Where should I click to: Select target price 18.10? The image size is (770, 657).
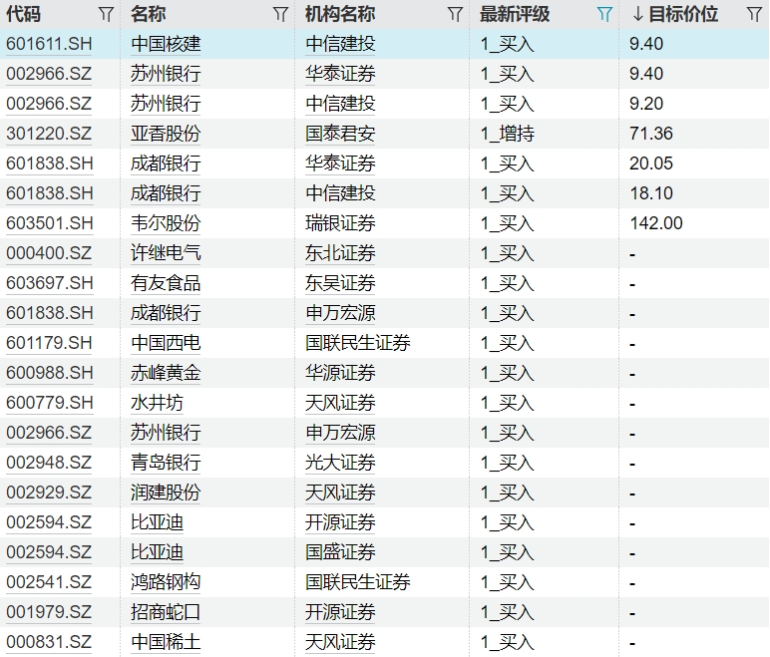651,193
